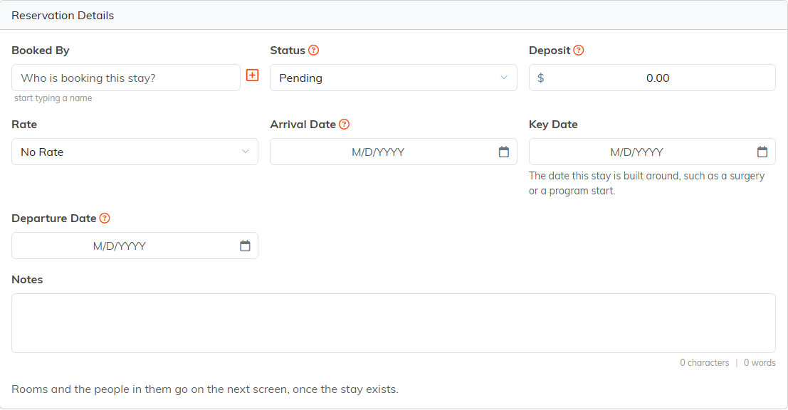Expand the Rate dropdown showing No Rate
This screenshot has width=788, height=410.
click(135, 152)
